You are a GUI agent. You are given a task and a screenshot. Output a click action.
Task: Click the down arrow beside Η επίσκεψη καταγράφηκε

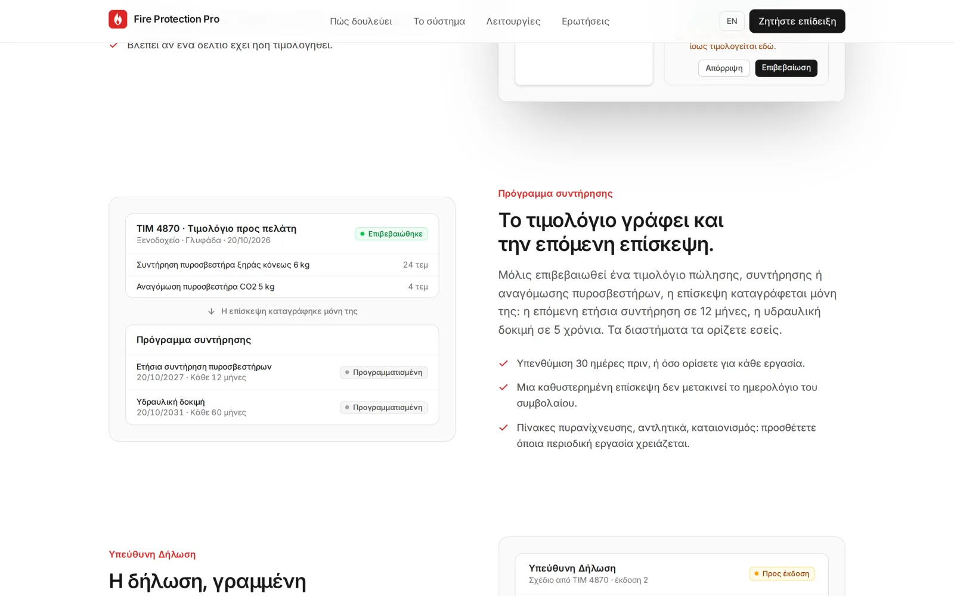211,311
